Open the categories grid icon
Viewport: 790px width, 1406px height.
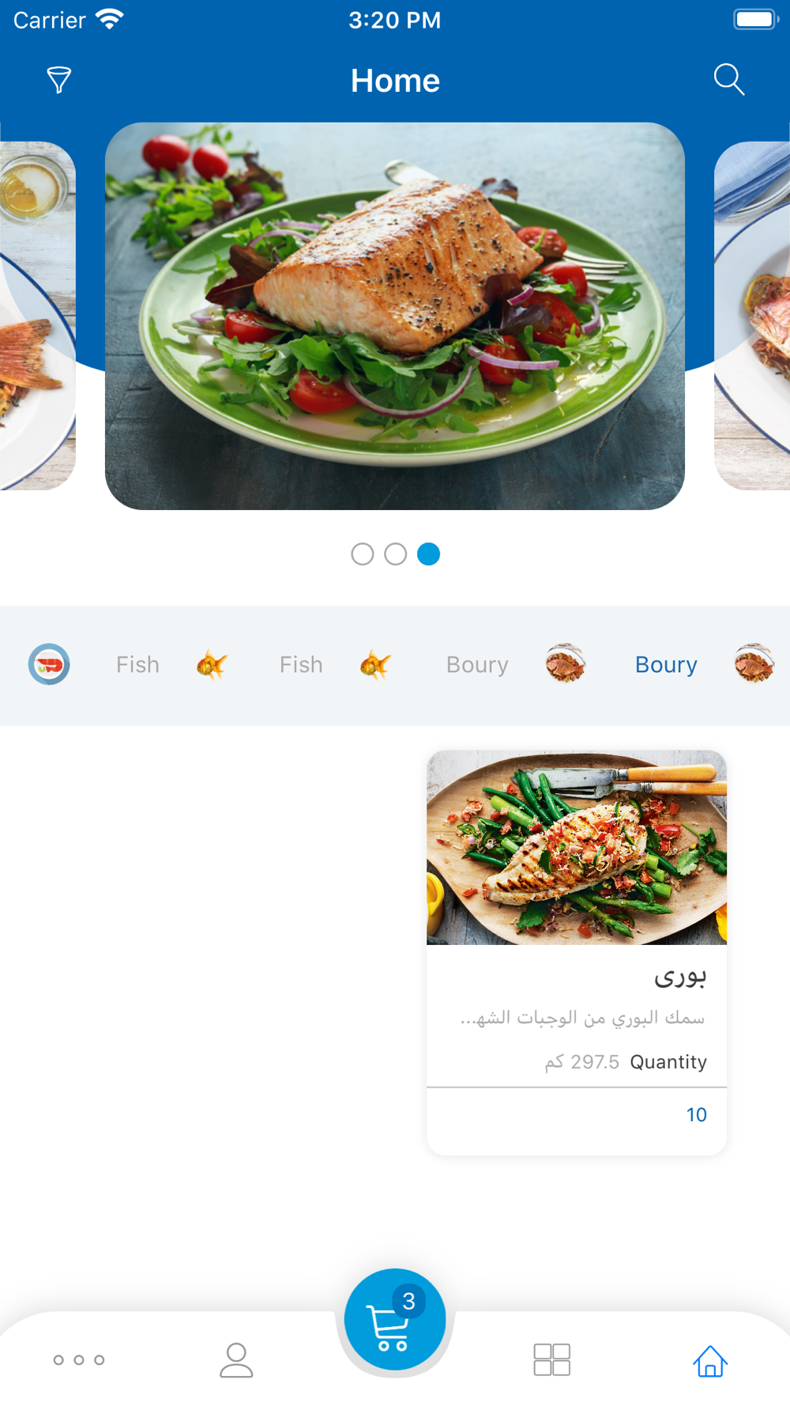552,1360
